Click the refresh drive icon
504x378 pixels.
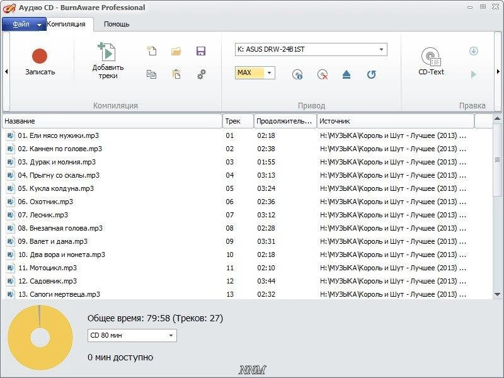point(371,74)
